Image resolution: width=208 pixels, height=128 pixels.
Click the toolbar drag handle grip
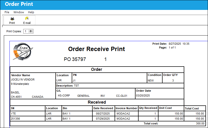pyautogui.click(x=4, y=20)
